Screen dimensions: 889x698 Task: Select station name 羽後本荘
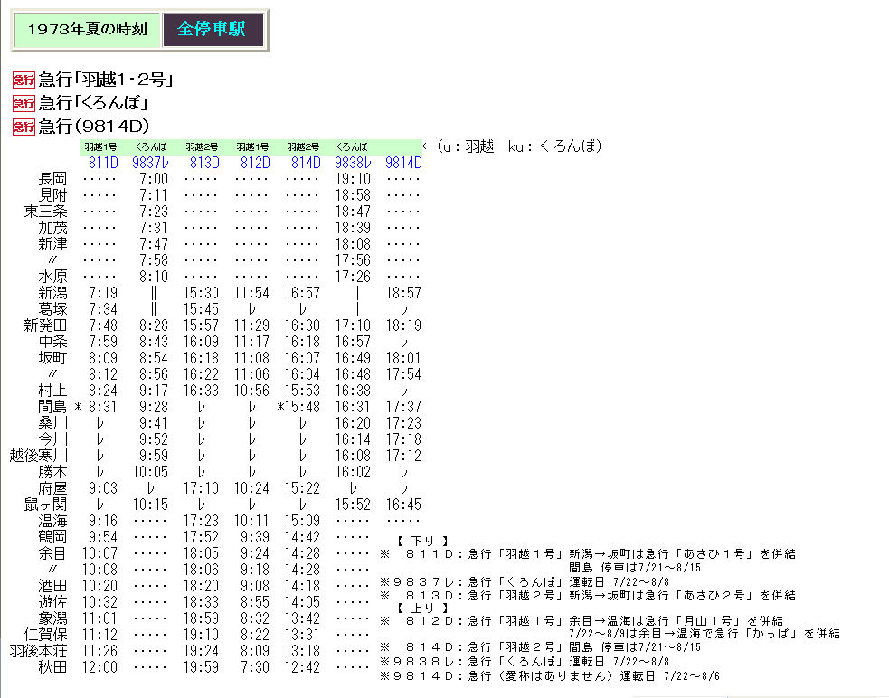pos(39,652)
